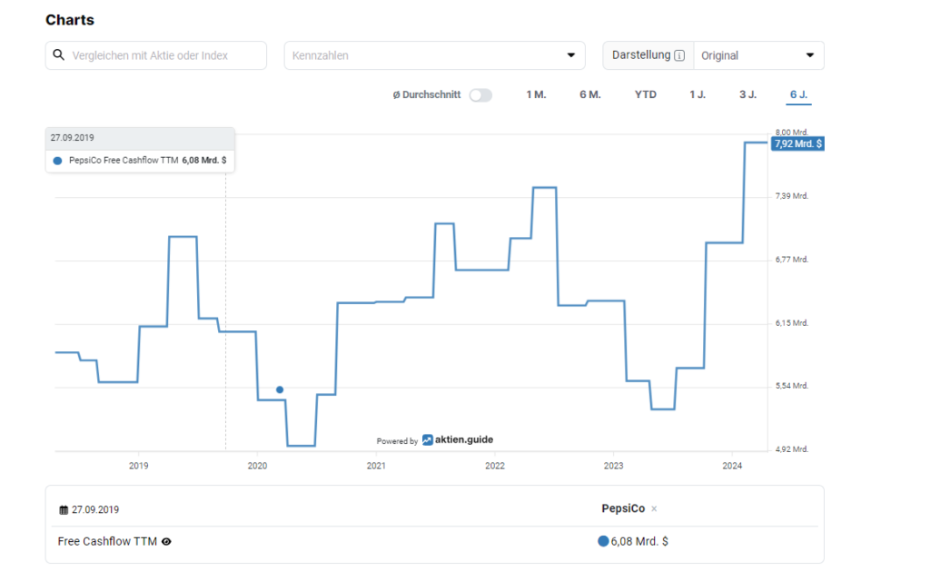Click the 7,92 Mrd. $ current value label
This screenshot has width=930, height=571.
797,143
